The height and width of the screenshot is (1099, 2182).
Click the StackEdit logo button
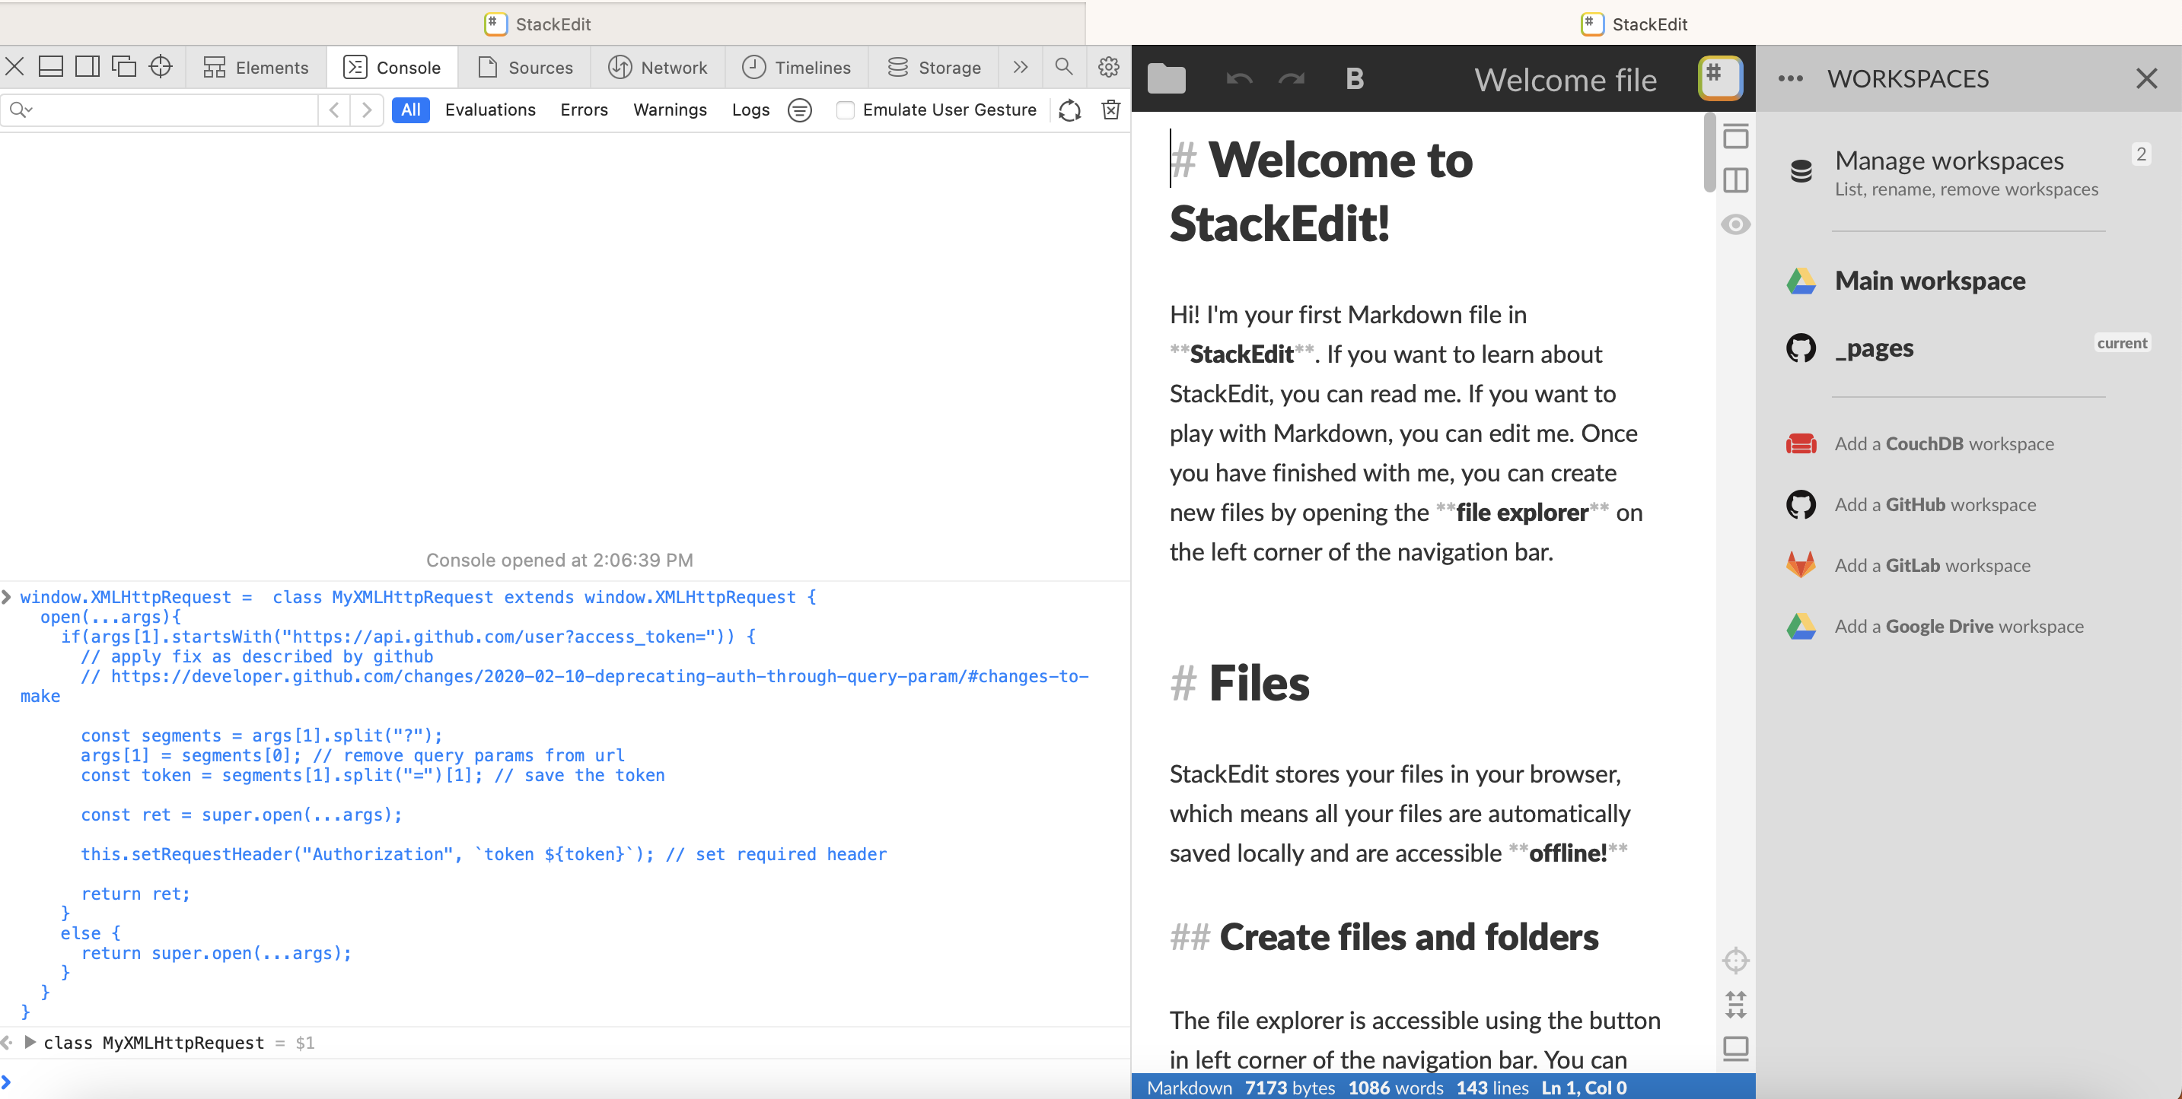pos(1719,78)
